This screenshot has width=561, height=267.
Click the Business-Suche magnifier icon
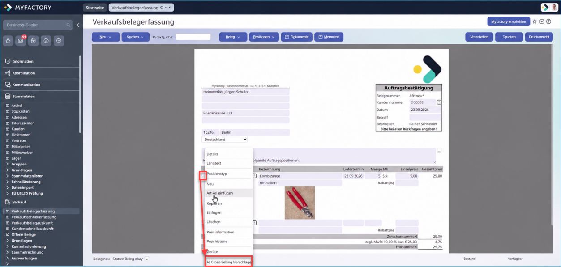pyautogui.click(x=69, y=25)
